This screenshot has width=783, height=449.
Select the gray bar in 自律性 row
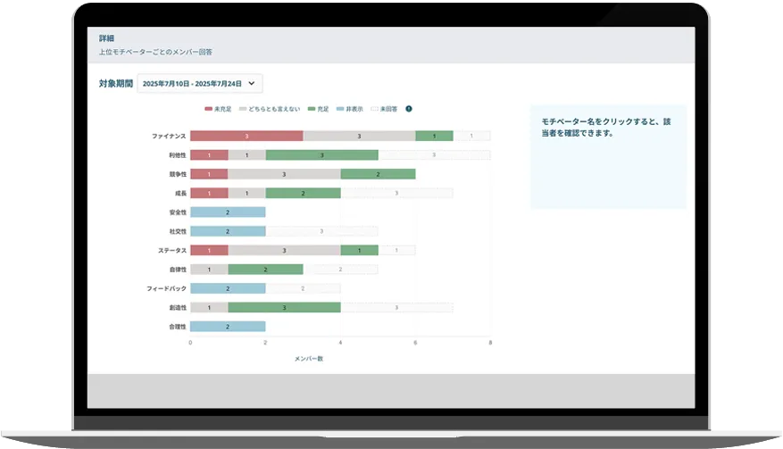pyautogui.click(x=209, y=270)
